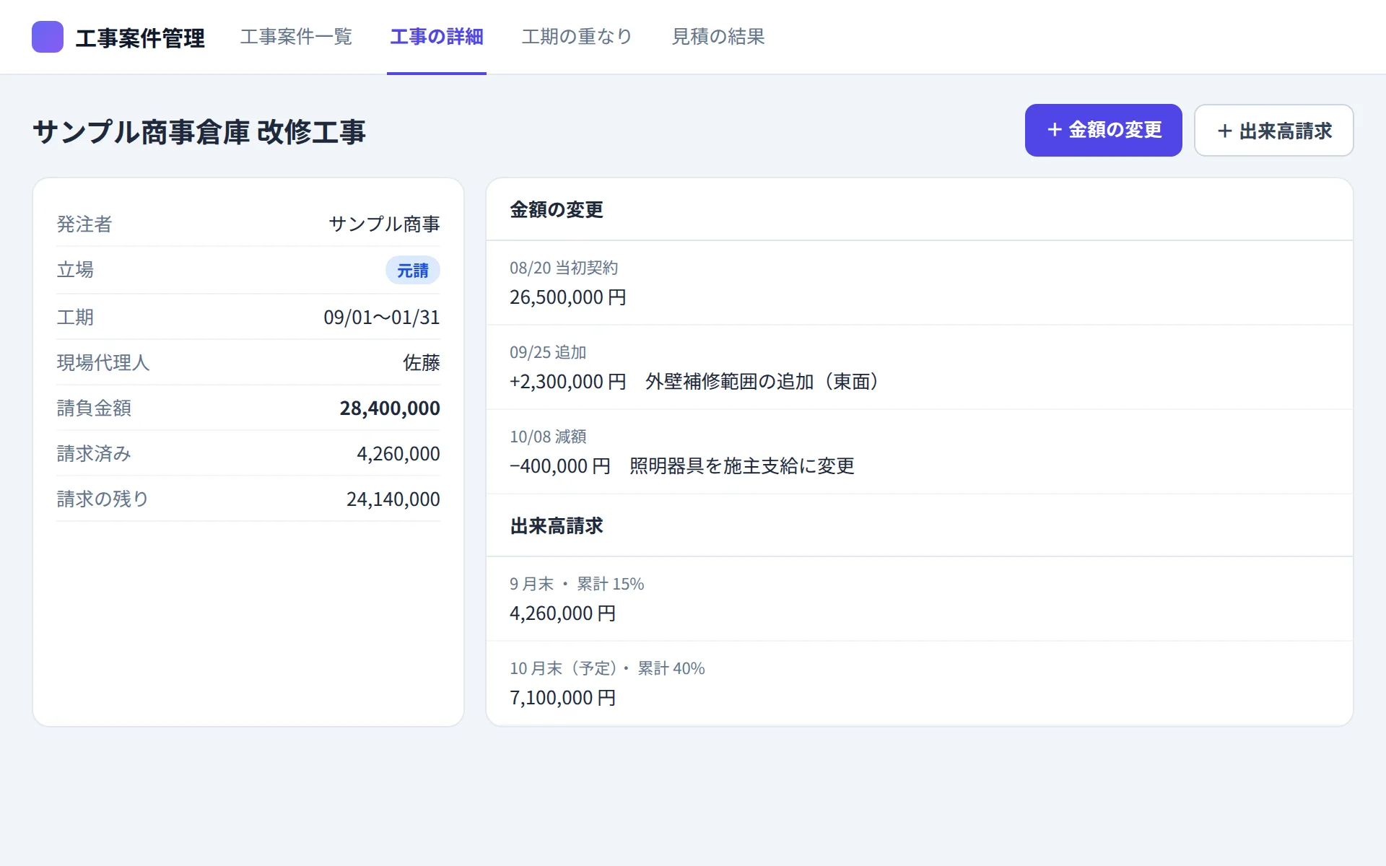Click the 出来高請求 section heading

557,526
